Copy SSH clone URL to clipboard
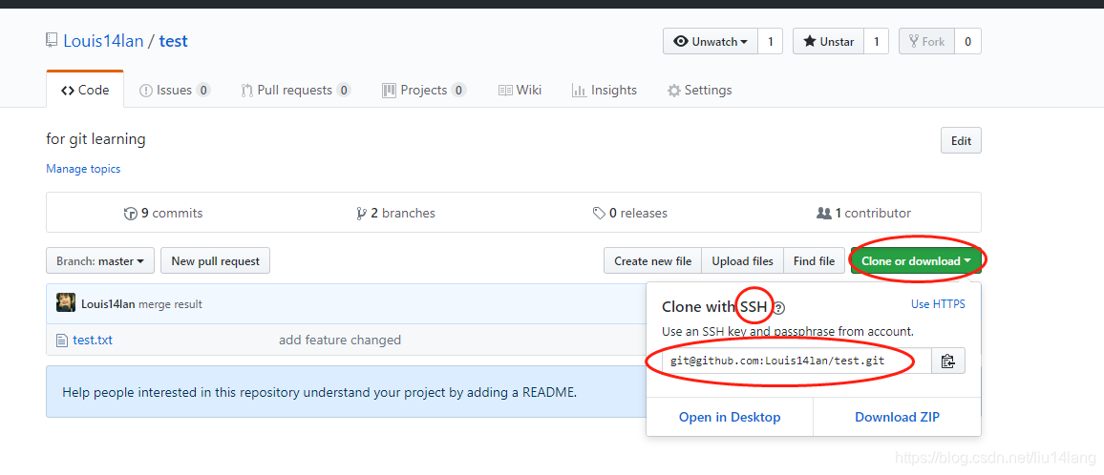The width and height of the screenshot is (1104, 475). coord(947,361)
